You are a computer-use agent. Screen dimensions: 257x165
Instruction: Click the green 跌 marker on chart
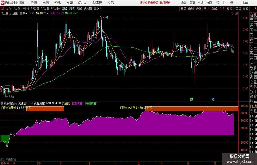pos(191,99)
